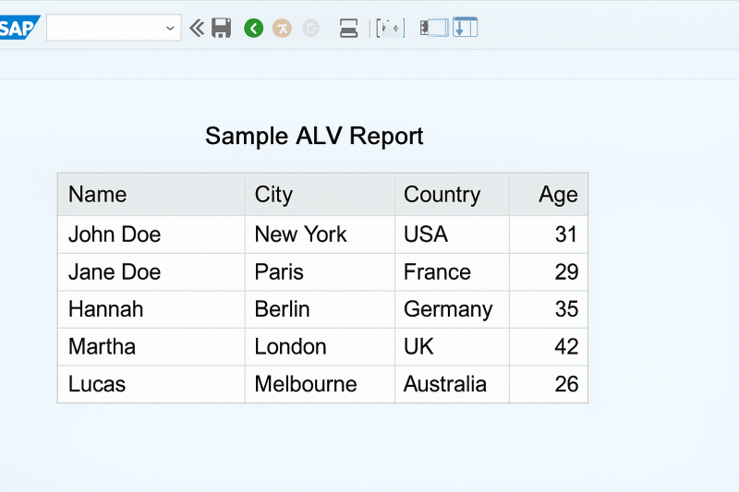Select the Germany cell

[452, 309]
